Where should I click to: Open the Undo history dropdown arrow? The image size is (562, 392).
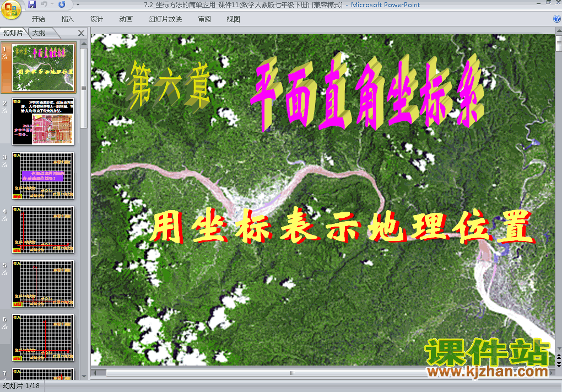coord(52,4)
